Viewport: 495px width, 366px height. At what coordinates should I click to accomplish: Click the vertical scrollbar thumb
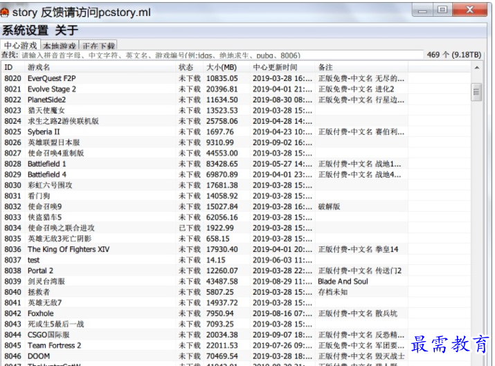click(x=476, y=92)
